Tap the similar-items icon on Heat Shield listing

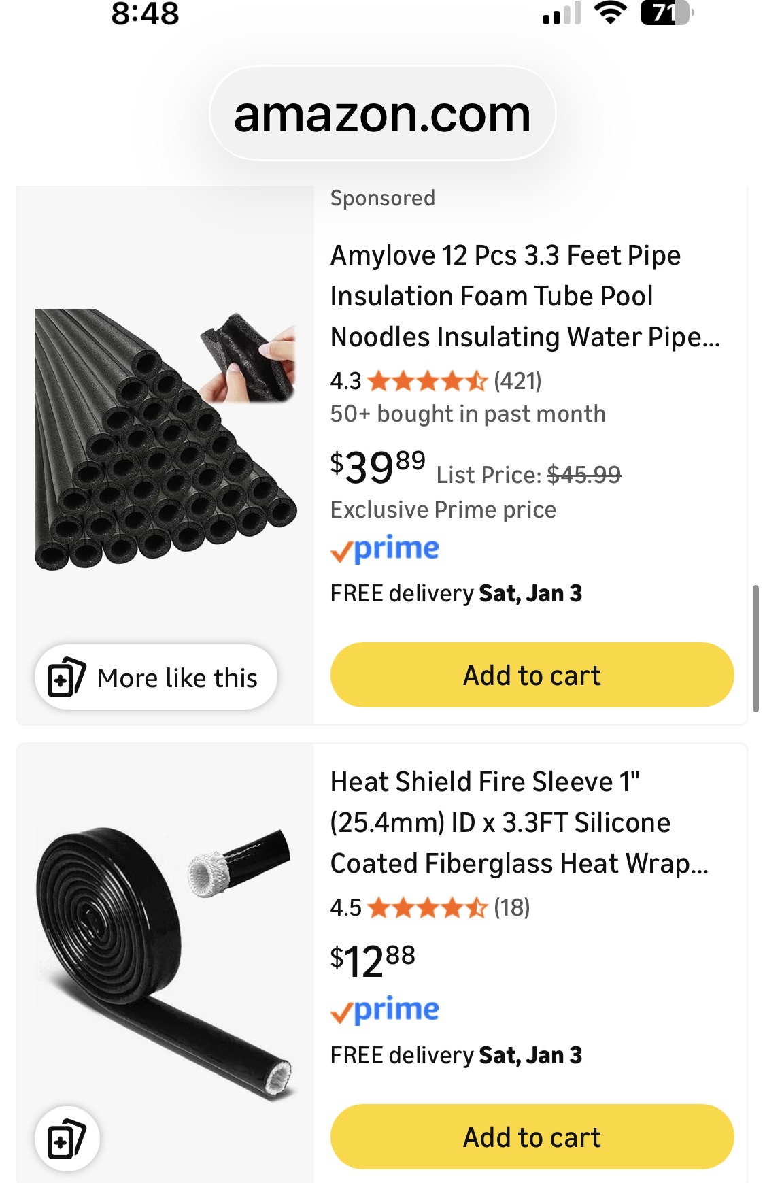click(x=67, y=1139)
